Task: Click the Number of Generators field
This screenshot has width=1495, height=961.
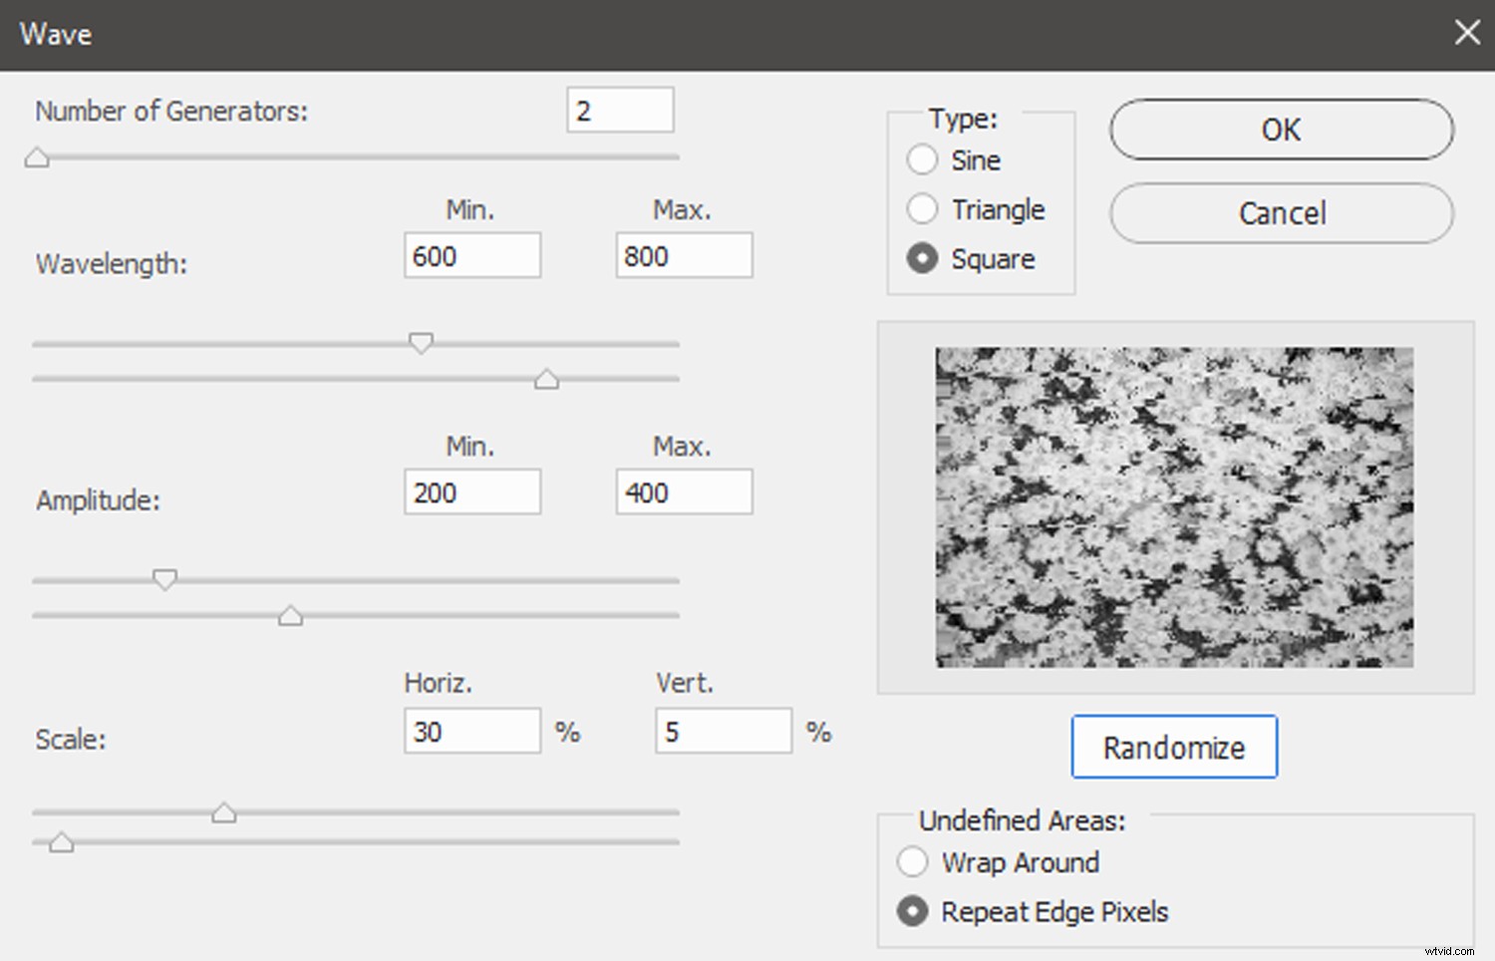Action: pyautogui.click(x=619, y=111)
